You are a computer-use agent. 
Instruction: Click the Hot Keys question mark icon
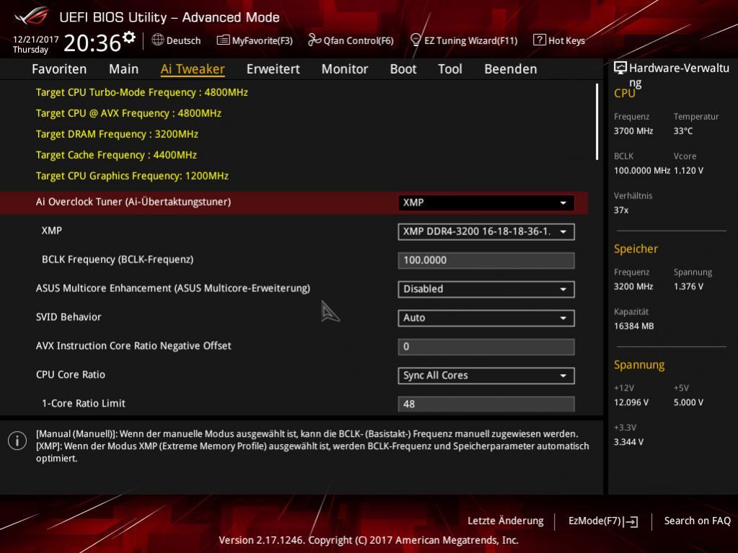(x=539, y=40)
